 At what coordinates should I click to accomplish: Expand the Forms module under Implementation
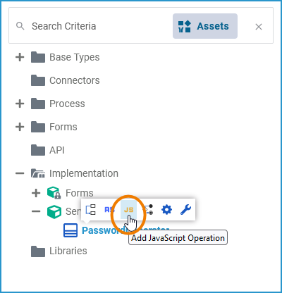[36, 193]
